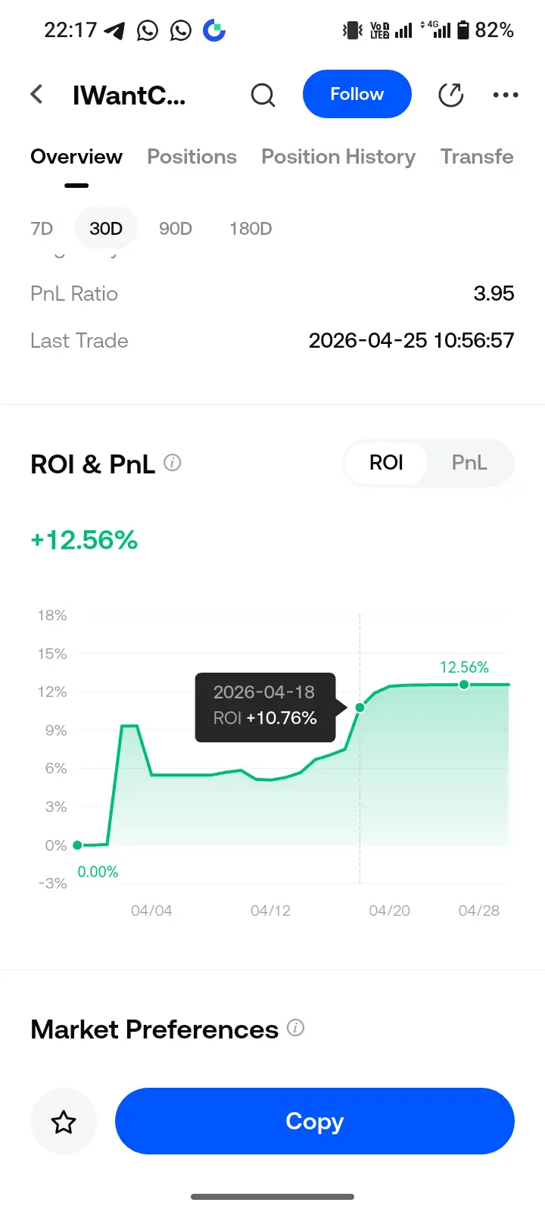
Task: Tap the Telegram notification icon in status bar
Action: (114, 31)
